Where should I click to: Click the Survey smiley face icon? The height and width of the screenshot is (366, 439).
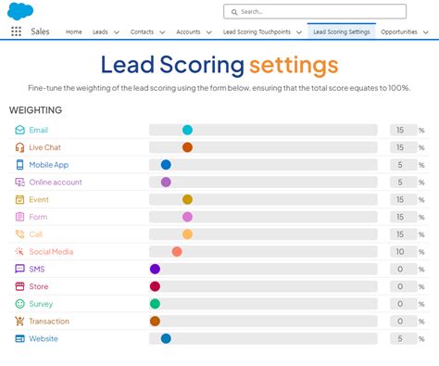[x=19, y=304]
